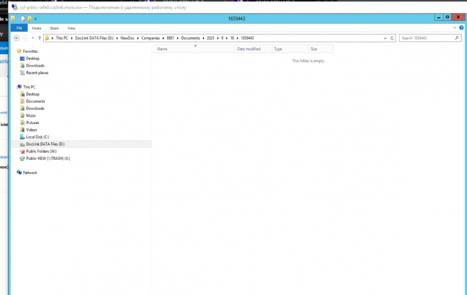467x295 pixels.
Task: Go back with the Back arrow
Action: click(x=16, y=38)
